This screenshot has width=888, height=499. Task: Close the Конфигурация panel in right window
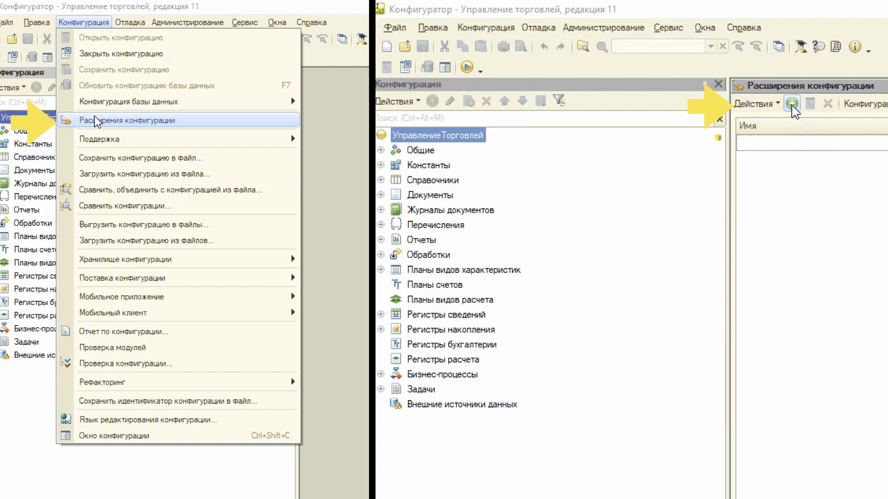[718, 84]
